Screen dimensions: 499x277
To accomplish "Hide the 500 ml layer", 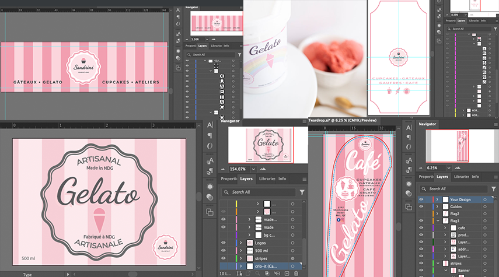I will click(224, 251).
